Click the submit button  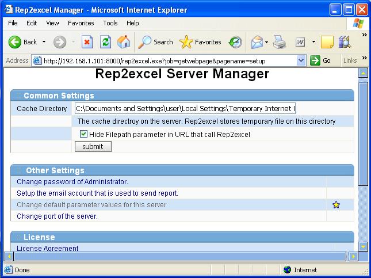(x=93, y=146)
